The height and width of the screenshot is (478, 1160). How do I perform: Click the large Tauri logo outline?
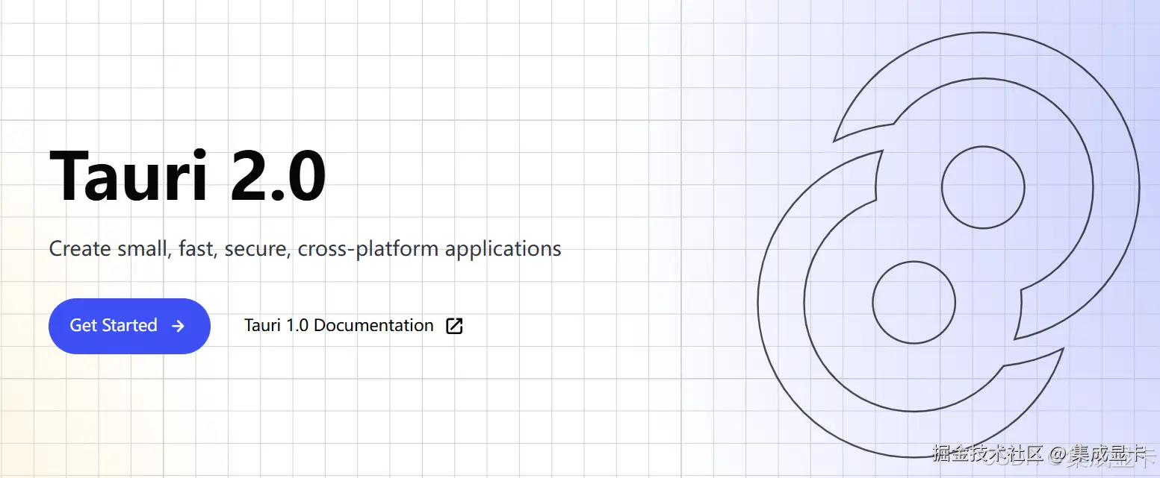[x=949, y=245]
